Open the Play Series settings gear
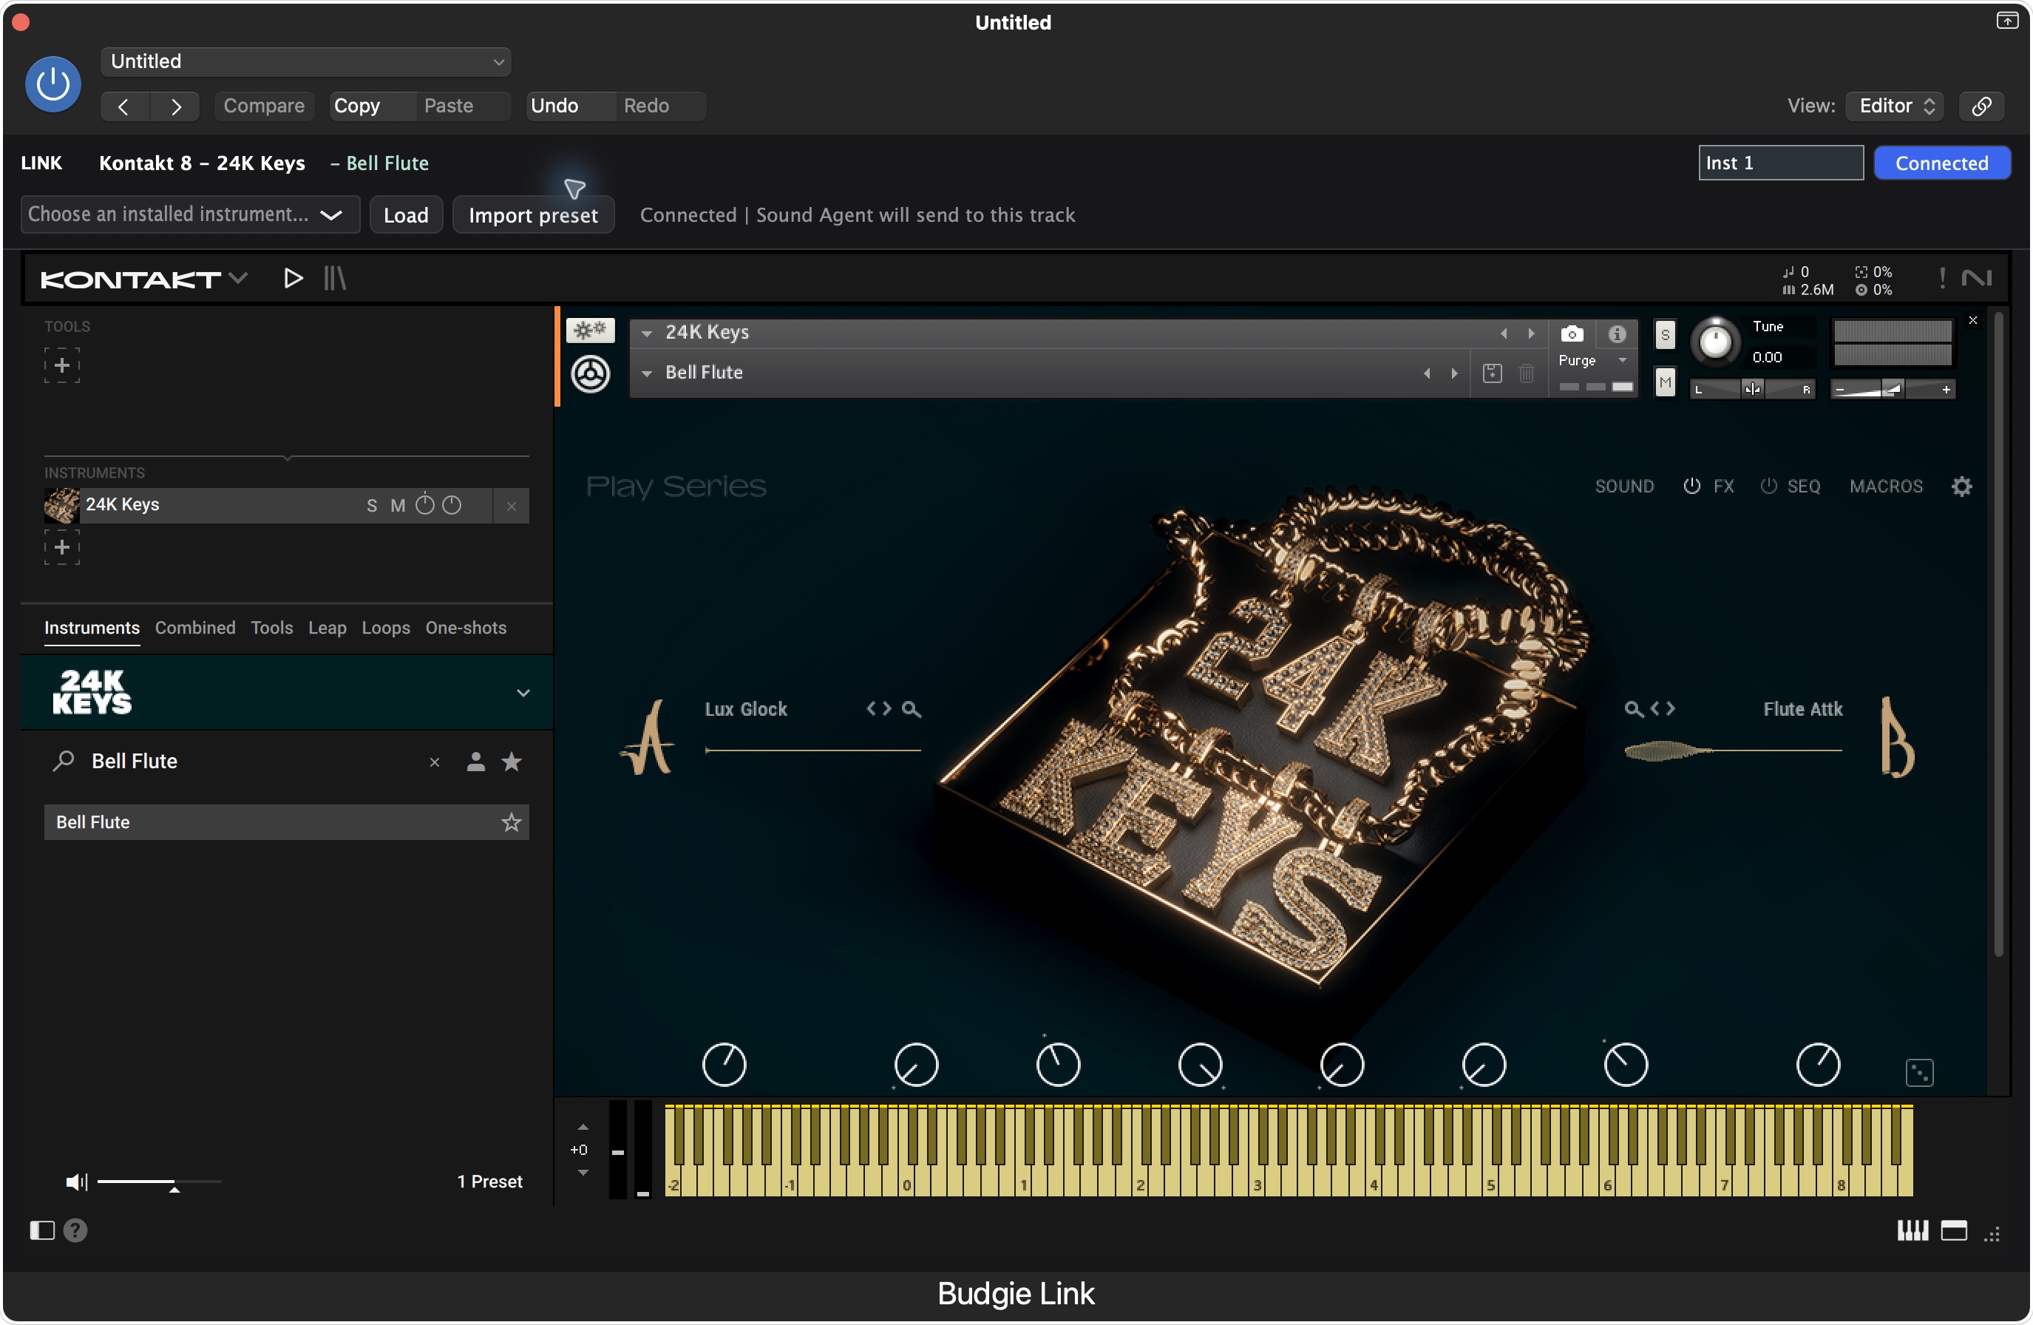The width and height of the screenshot is (2033, 1325). click(x=1962, y=486)
